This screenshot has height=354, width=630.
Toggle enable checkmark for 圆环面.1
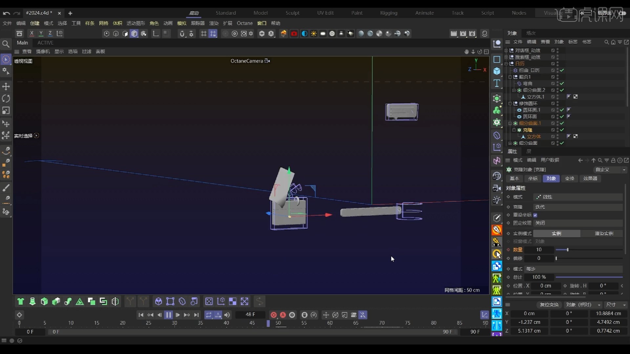click(562, 110)
